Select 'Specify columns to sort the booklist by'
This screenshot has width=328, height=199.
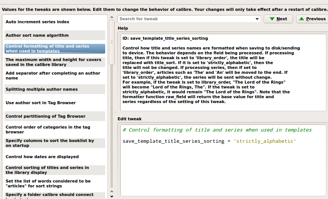[55, 143]
